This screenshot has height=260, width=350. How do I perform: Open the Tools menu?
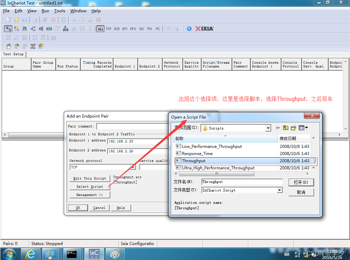(59, 11)
